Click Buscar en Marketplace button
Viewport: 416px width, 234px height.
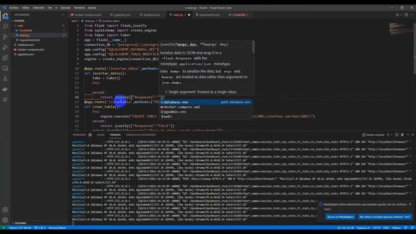point(341,216)
